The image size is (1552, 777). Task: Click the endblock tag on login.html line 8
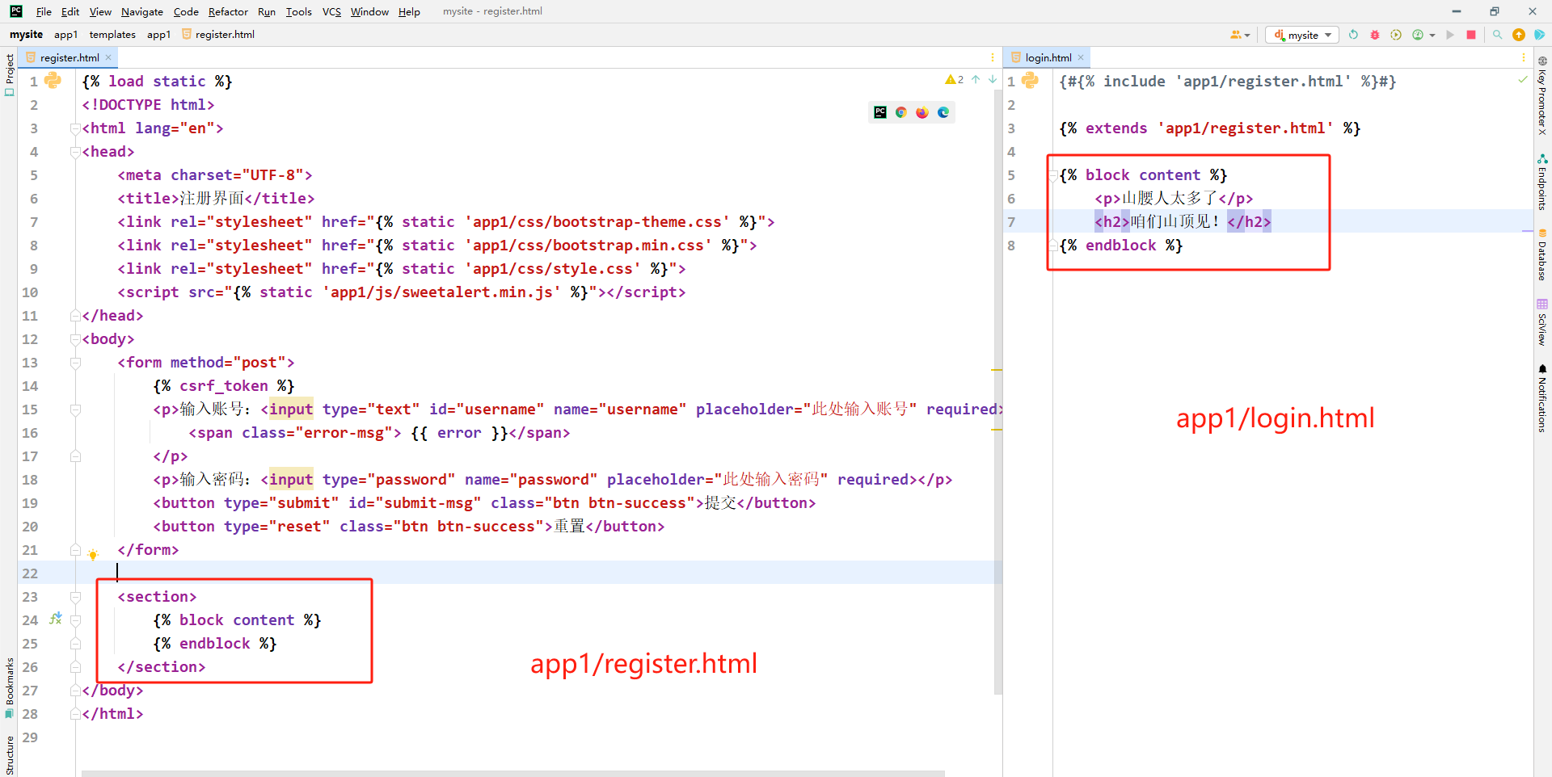1120,246
